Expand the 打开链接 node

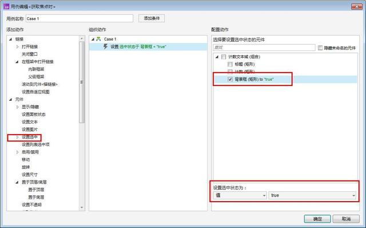point(17,47)
